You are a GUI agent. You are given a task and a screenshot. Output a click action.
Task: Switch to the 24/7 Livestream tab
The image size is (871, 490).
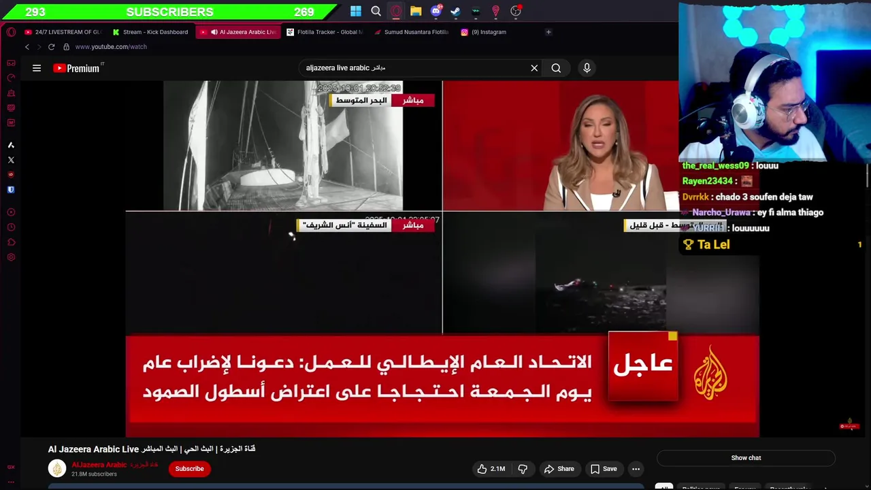tap(63, 32)
